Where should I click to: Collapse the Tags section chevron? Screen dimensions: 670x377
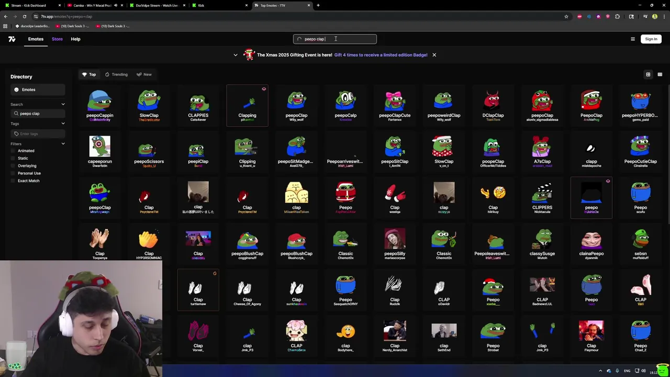tap(63, 124)
